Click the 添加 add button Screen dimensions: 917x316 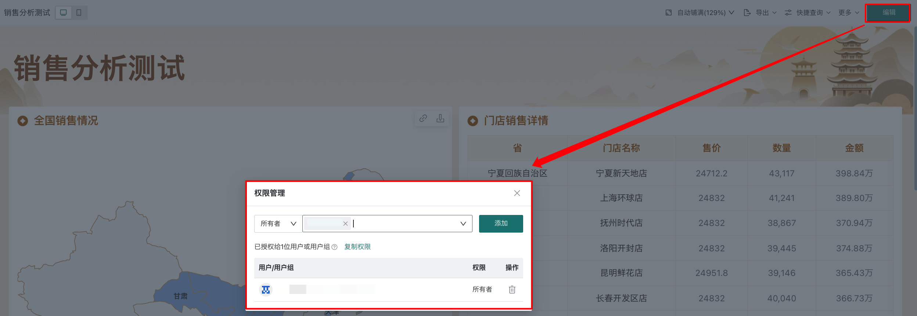coord(501,223)
